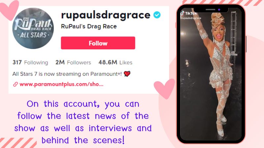The width and height of the screenshot is (264, 148).
Task: Click the TikTok logo in the phone video
Action: (188, 13)
